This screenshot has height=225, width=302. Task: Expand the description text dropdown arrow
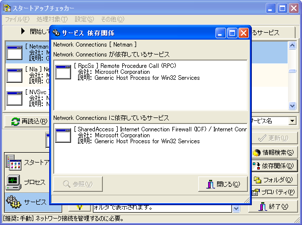236,208
